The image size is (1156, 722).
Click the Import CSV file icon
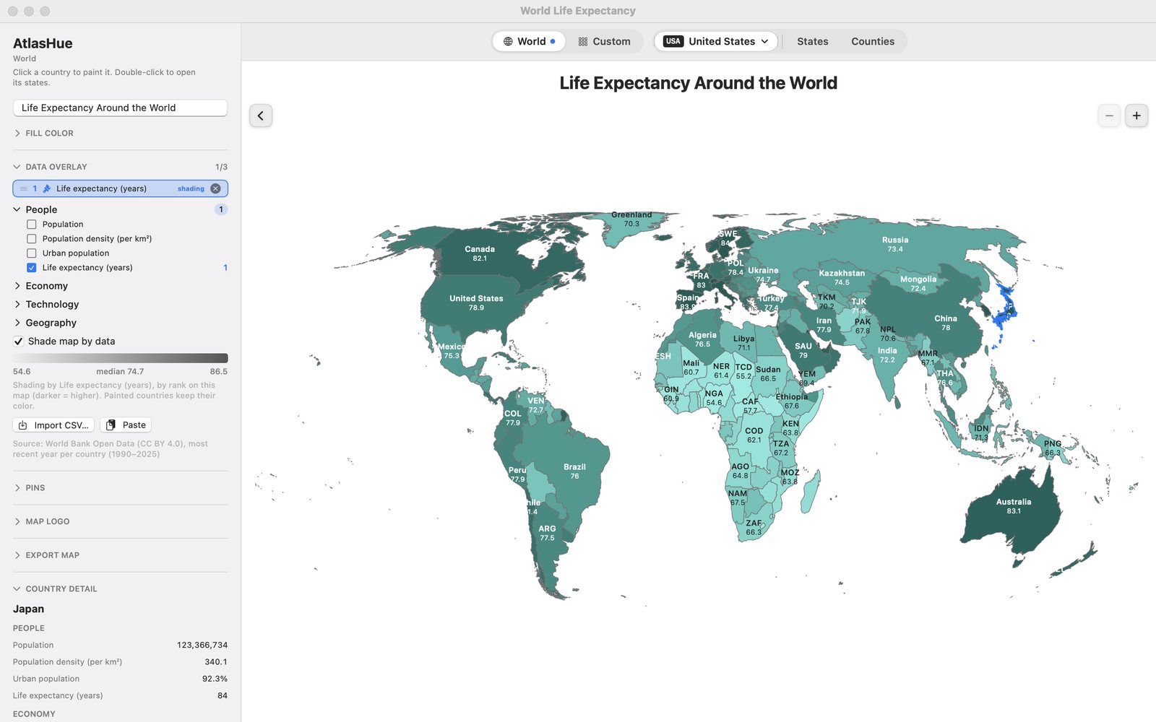pos(23,425)
